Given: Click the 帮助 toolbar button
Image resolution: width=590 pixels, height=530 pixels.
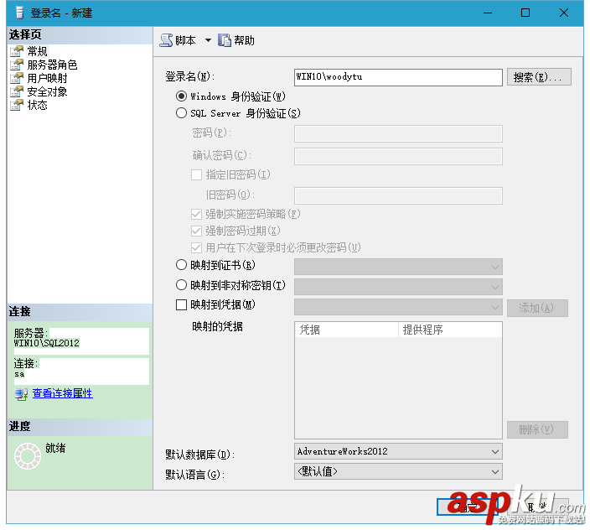Looking at the screenshot, I should tap(236, 40).
